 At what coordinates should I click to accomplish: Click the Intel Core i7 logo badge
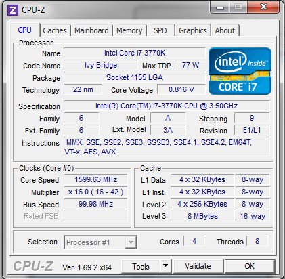pyautogui.click(x=240, y=71)
